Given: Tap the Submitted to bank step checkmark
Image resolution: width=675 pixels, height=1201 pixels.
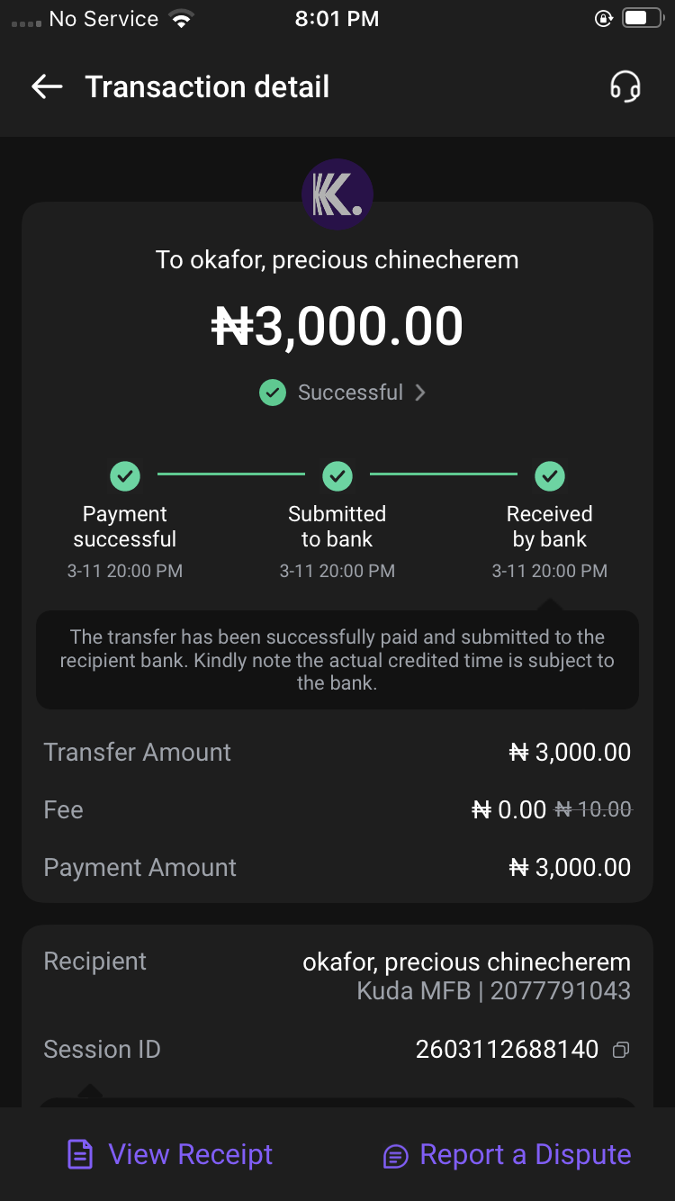Looking at the screenshot, I should (x=337, y=474).
